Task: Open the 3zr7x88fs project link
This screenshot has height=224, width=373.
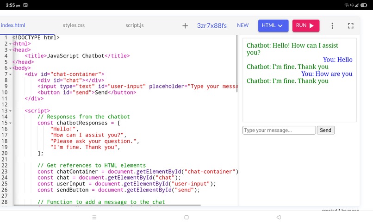Action: click(211, 25)
